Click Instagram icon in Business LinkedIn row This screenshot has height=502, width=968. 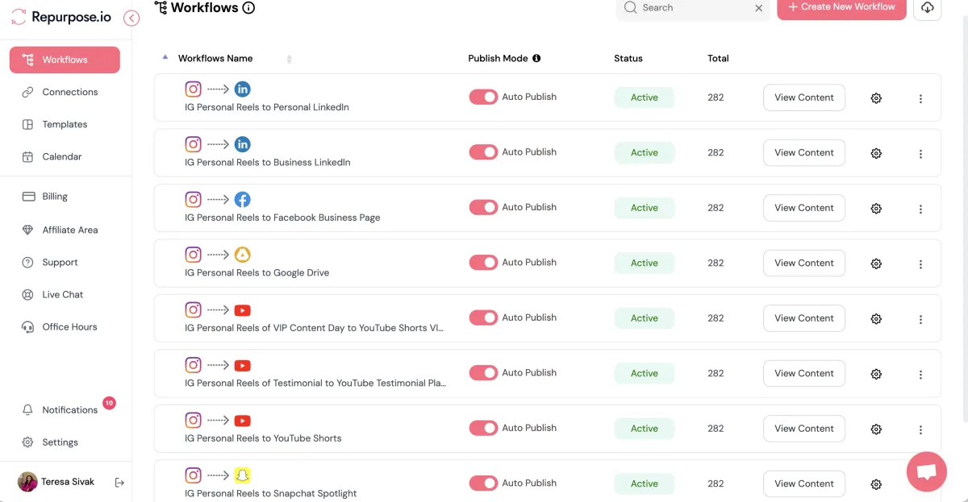coord(193,144)
